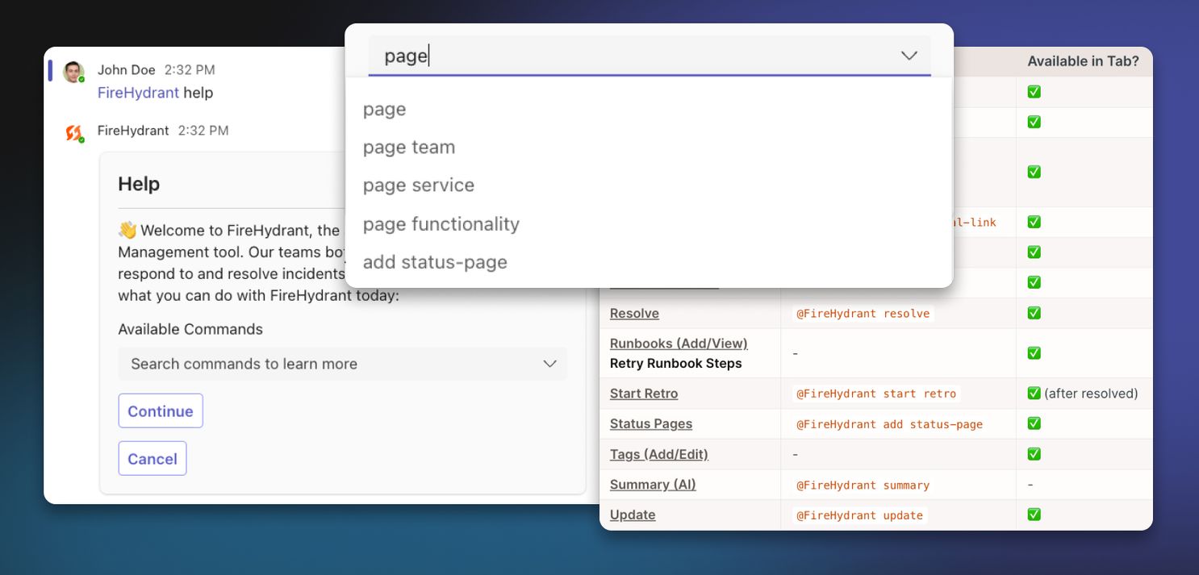Click the 'Help' card heading
Screen dimensions: 1199x575
(x=139, y=184)
